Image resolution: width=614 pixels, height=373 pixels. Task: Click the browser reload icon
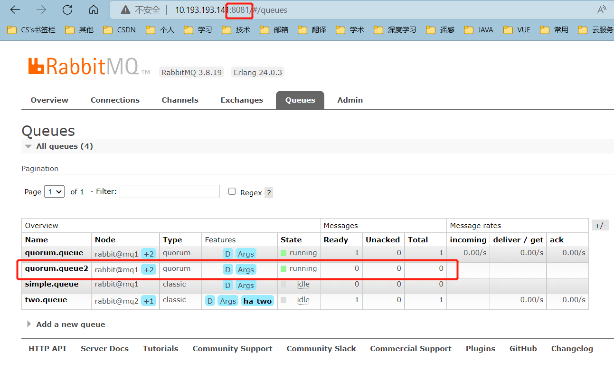tap(67, 10)
